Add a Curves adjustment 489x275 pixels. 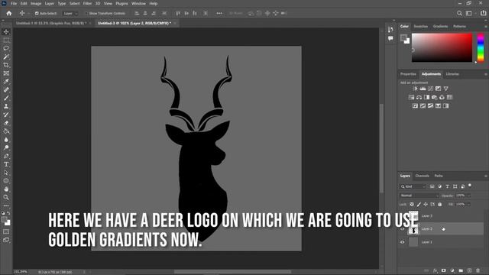[x=431, y=89]
